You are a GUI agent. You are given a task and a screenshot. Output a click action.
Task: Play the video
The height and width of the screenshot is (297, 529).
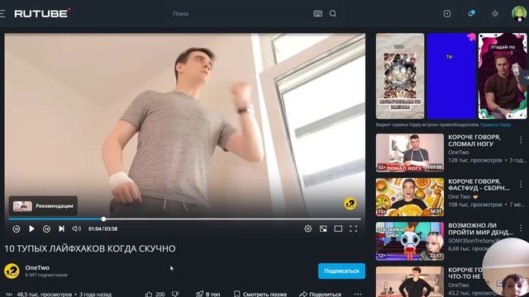coord(31,229)
